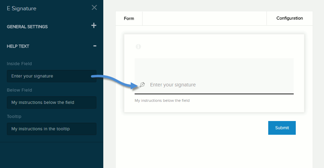
Task: Click the info tooltip icon above signature field
Action: pyautogui.click(x=138, y=47)
